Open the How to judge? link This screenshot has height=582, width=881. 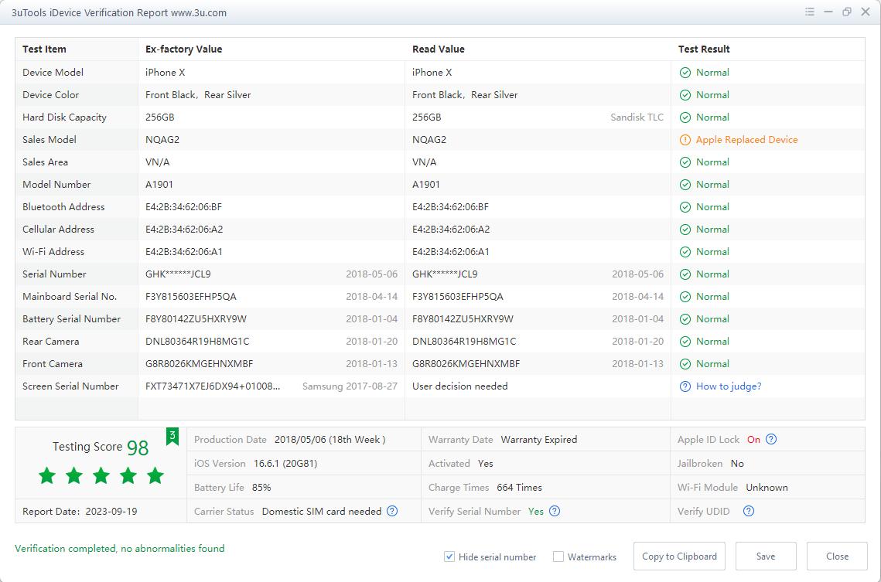(x=729, y=386)
